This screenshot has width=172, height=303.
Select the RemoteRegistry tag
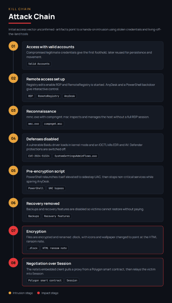point(49,96)
